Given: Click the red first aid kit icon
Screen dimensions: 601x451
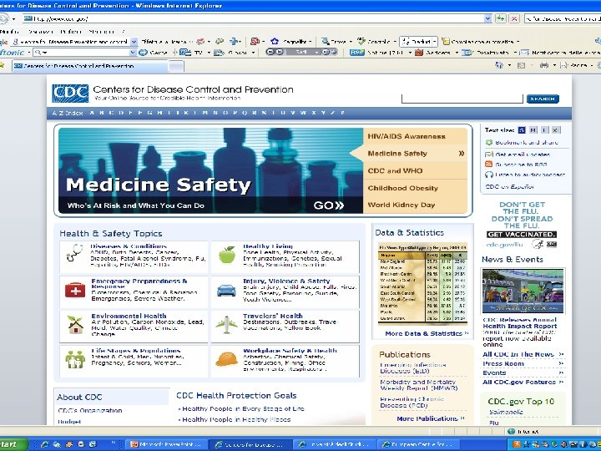Looking at the screenshot, I should point(75,290).
